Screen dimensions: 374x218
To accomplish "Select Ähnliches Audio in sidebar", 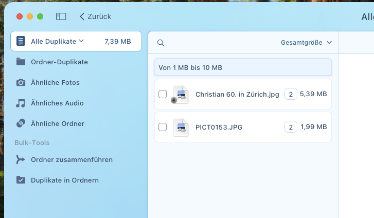I will click(x=57, y=103).
